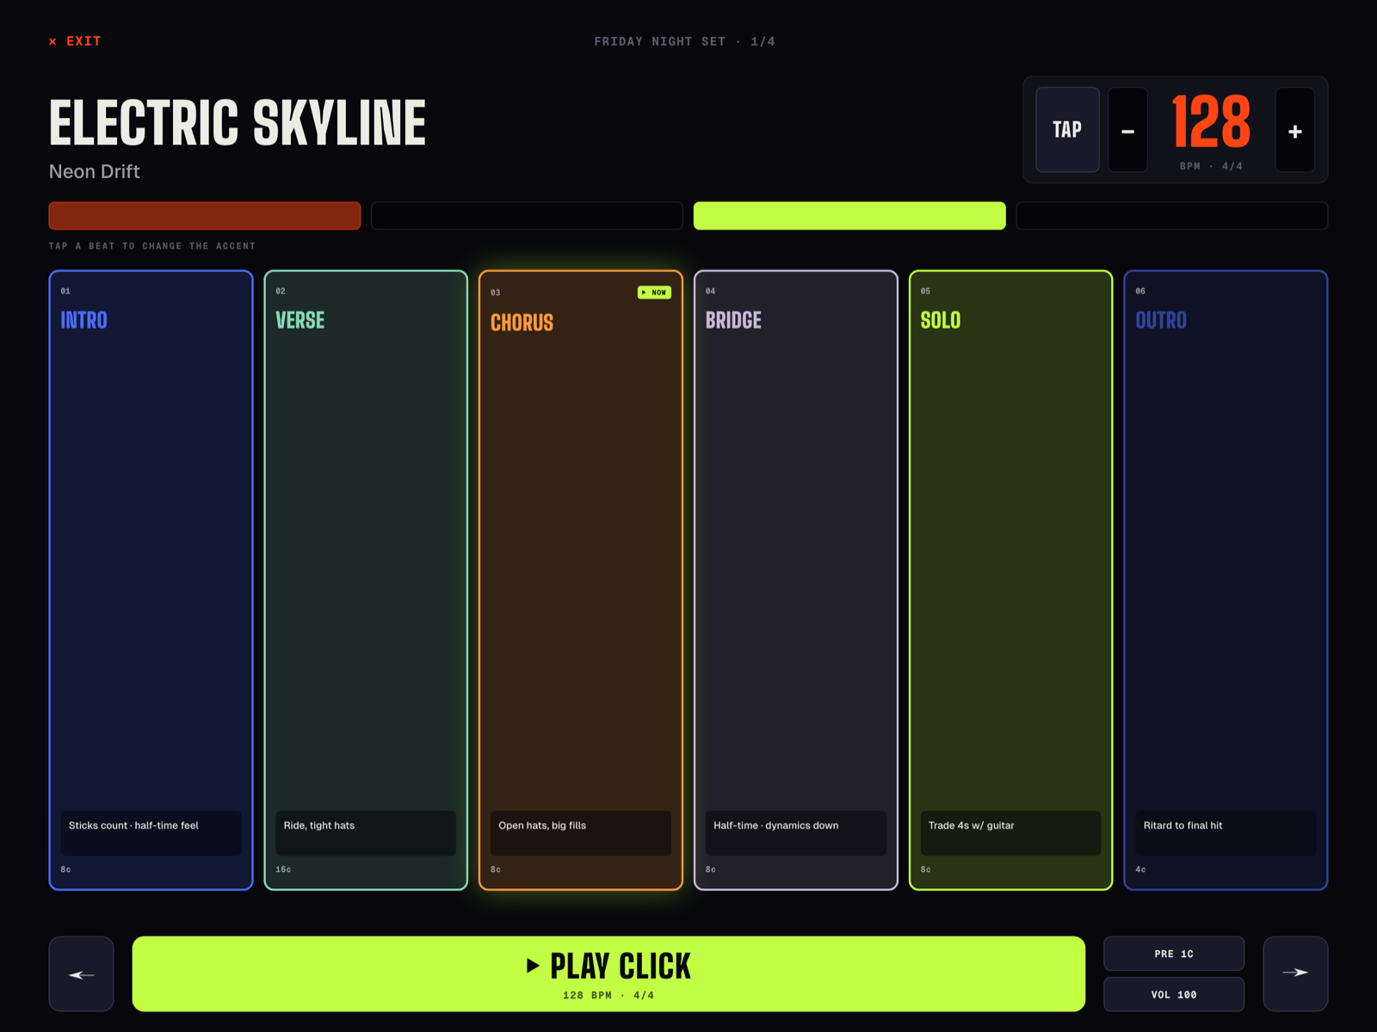Click the 4c count in Outro
Image resolution: width=1377 pixels, height=1032 pixels.
[1140, 869]
